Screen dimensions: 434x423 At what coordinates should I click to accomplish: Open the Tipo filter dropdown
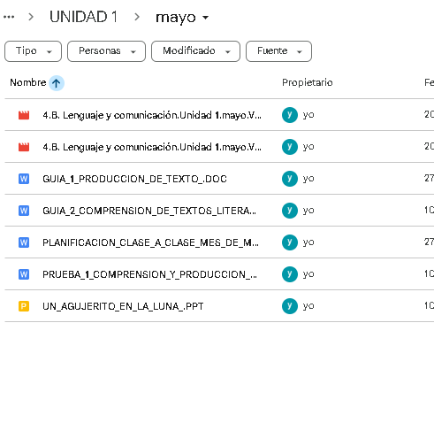pos(33,51)
